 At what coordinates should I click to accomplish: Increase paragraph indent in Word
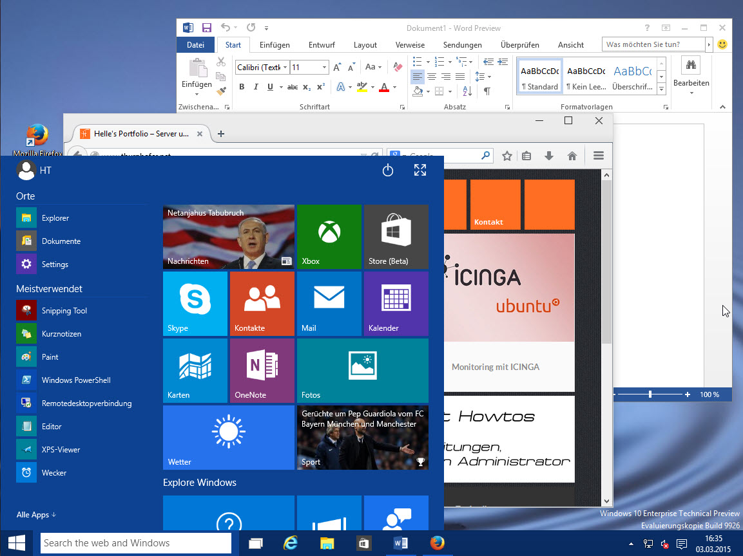(x=503, y=62)
